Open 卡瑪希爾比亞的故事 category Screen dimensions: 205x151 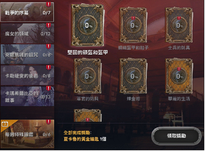tap(27, 96)
